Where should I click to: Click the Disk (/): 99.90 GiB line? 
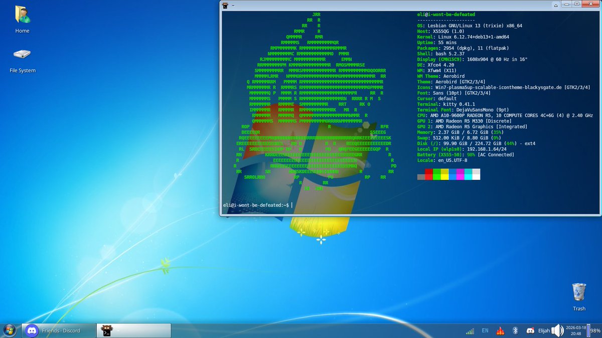coord(476,144)
